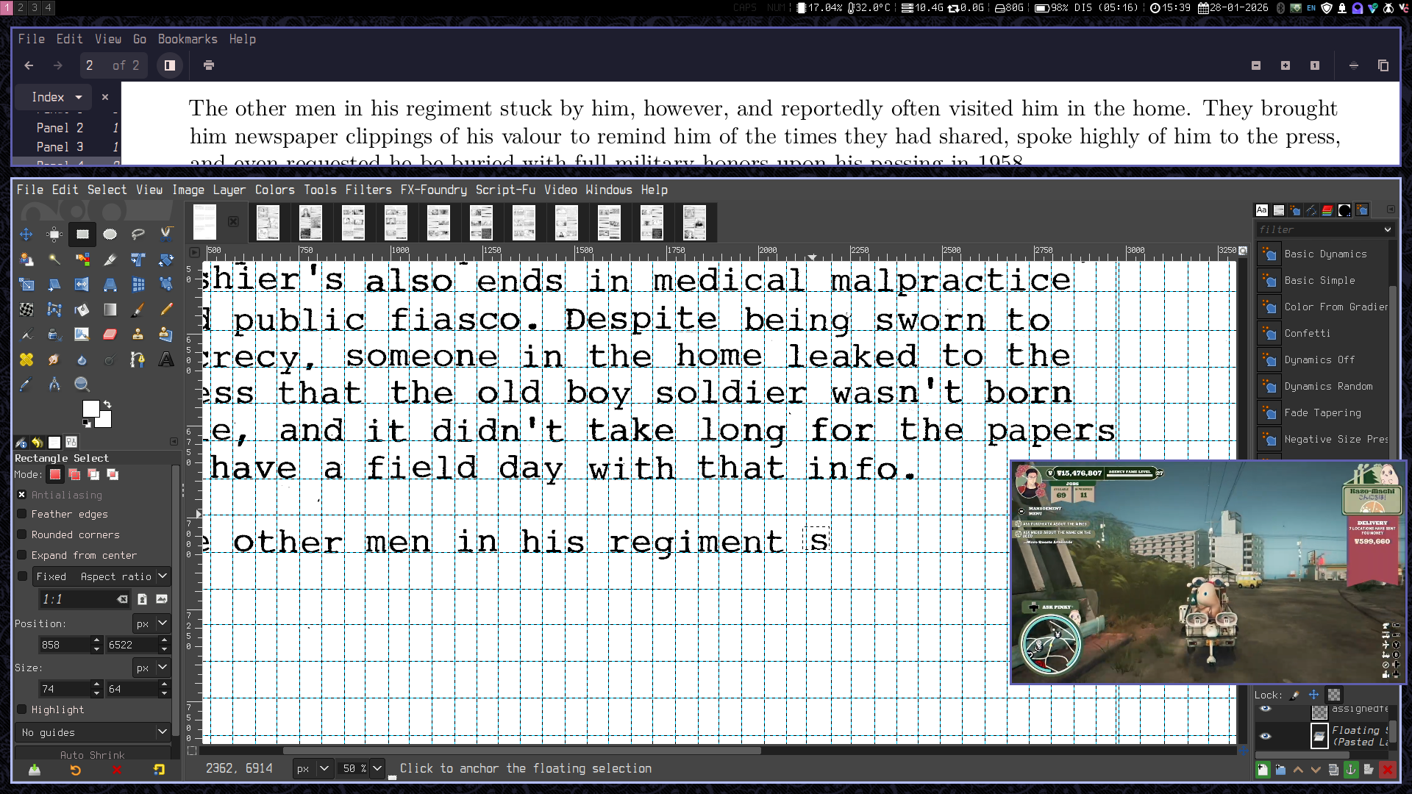
Task: Enable Expand from center
Action: [x=22, y=556]
